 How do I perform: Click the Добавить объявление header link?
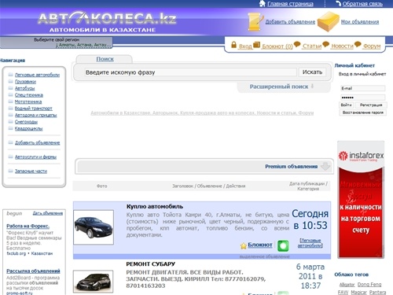pyautogui.click(x=290, y=22)
